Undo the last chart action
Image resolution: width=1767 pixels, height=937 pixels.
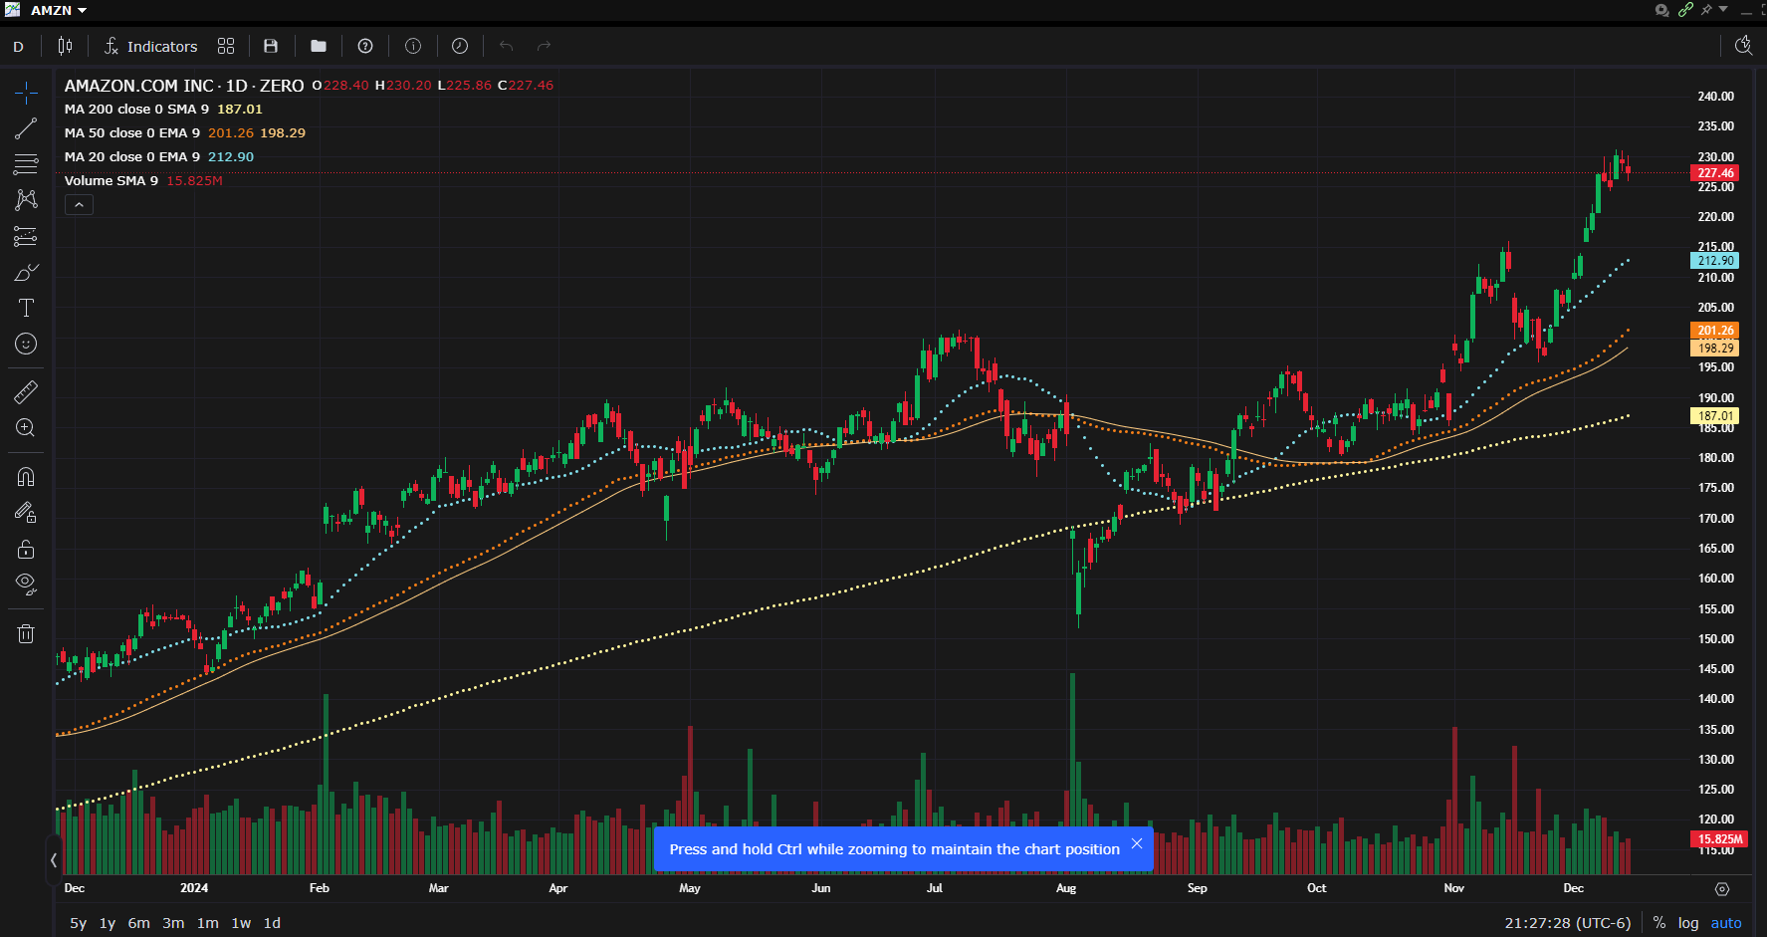coord(506,46)
